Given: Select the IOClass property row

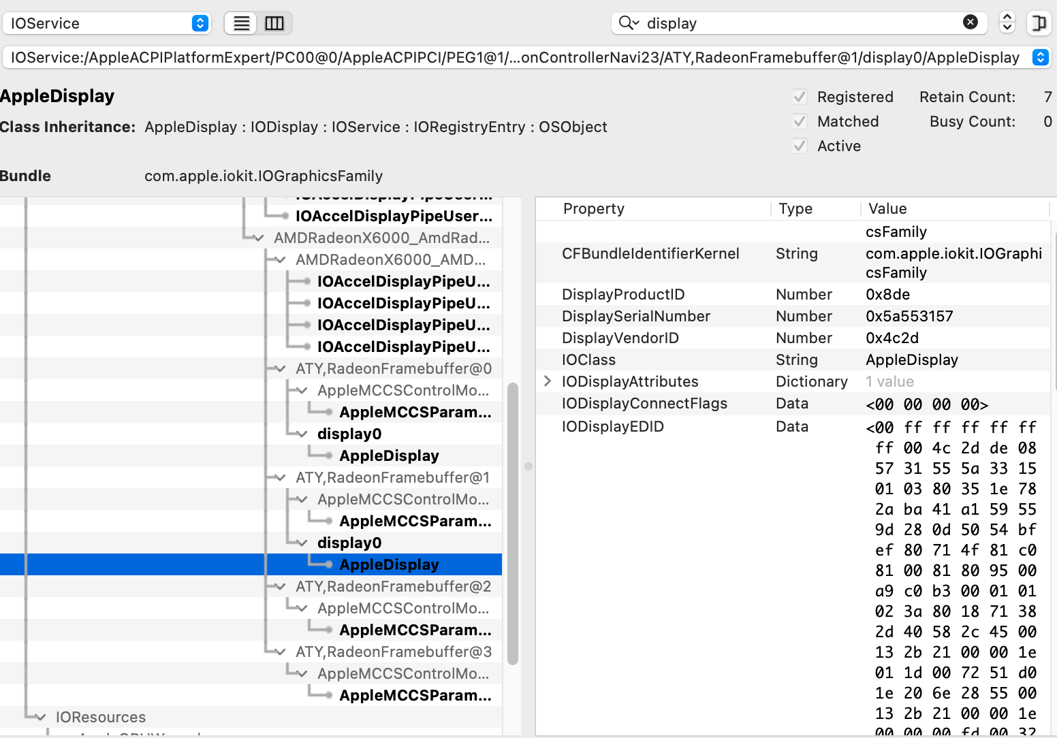Looking at the screenshot, I should point(793,359).
